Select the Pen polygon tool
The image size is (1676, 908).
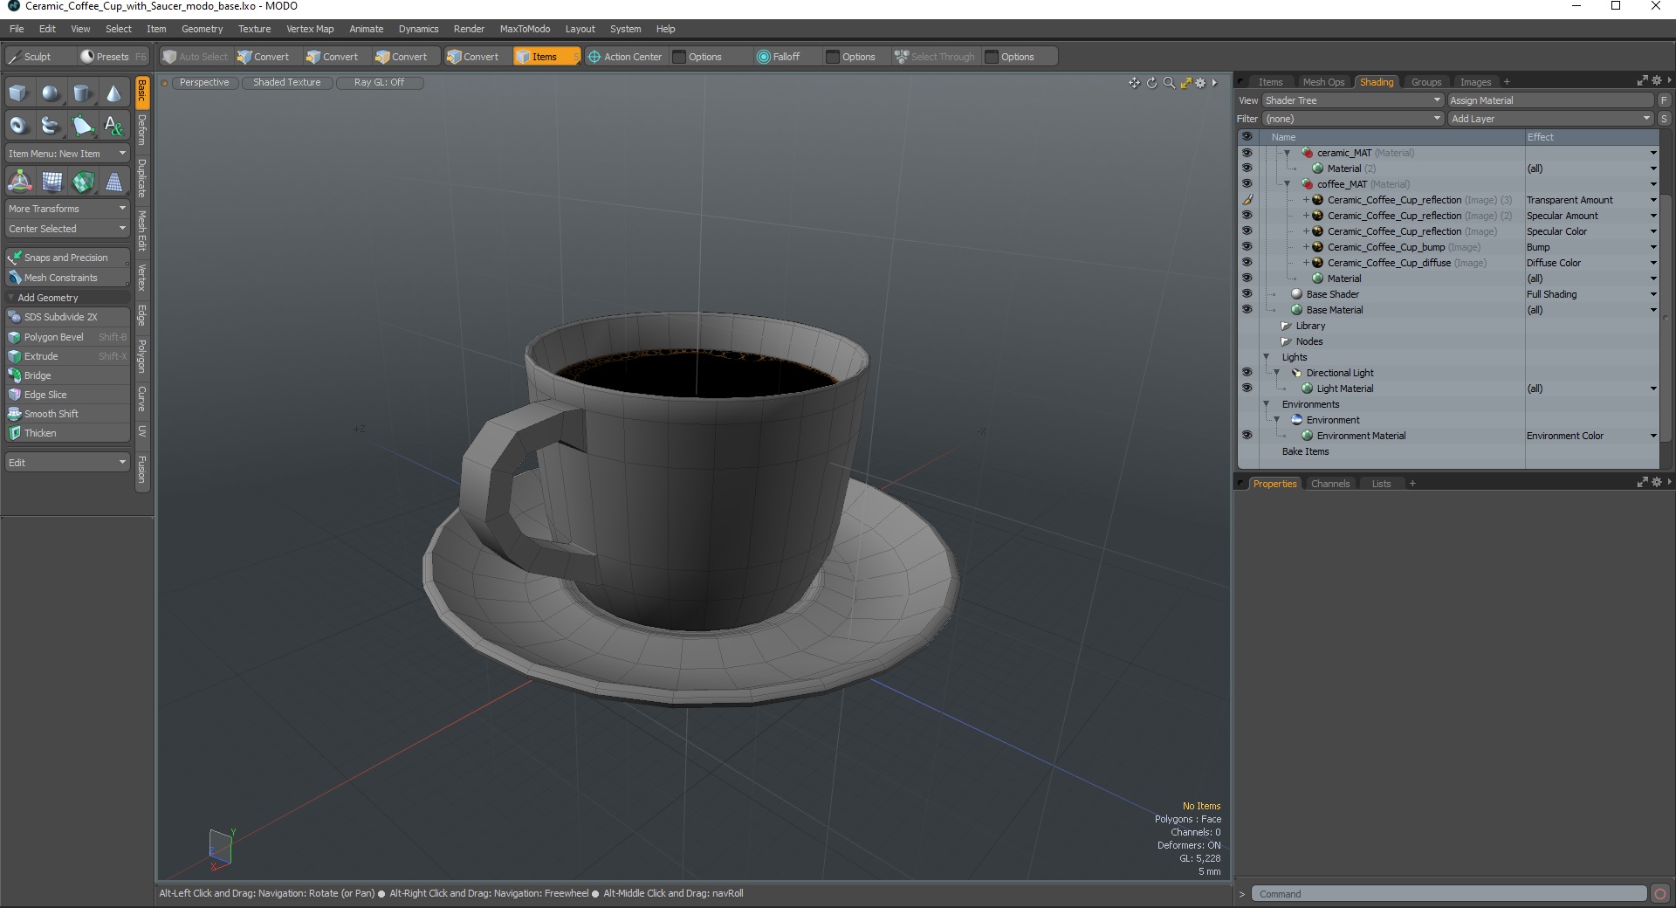[x=82, y=126]
